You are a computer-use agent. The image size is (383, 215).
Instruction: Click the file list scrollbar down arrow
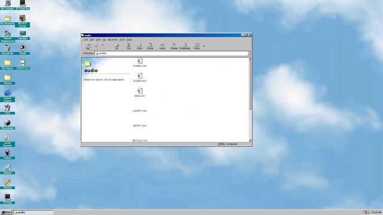250,140
